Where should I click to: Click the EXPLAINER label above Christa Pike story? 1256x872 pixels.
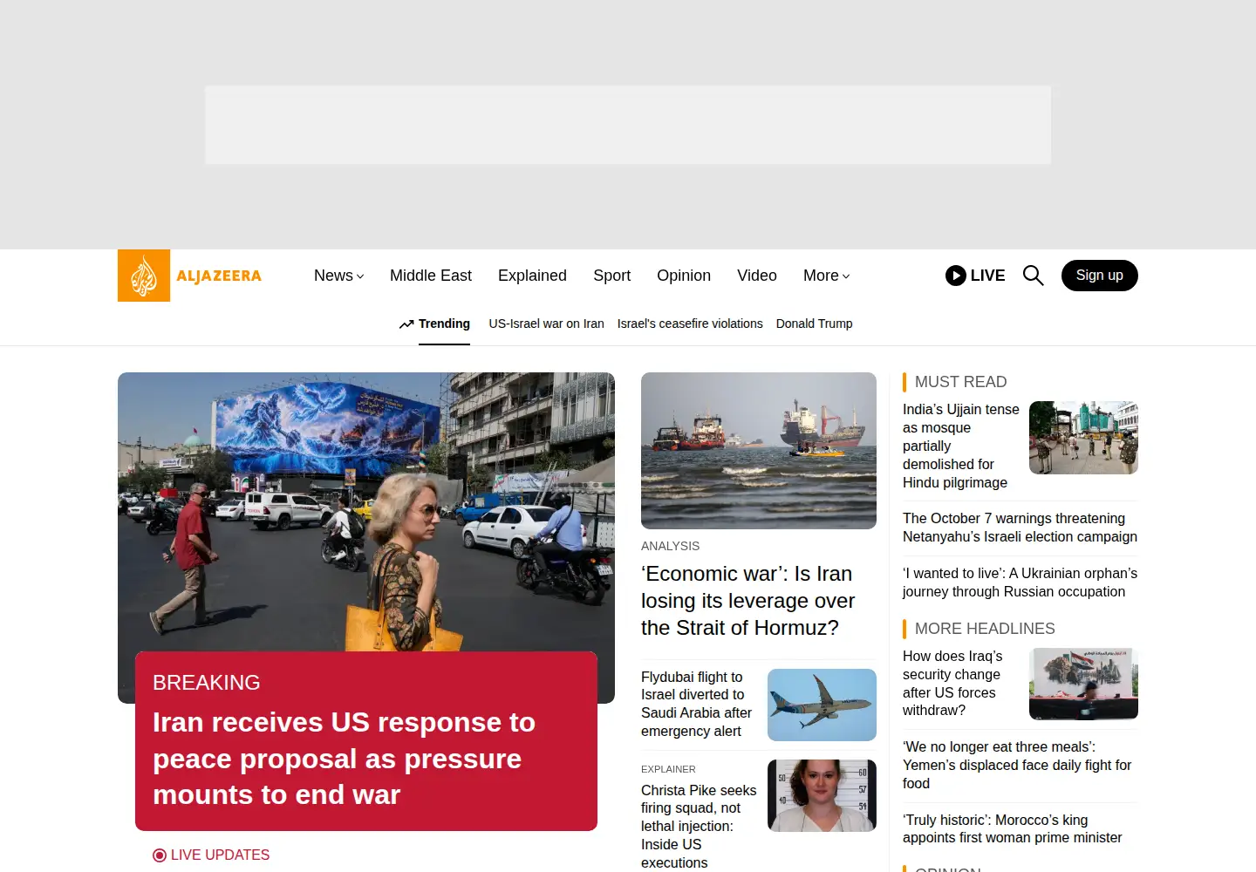click(668, 769)
